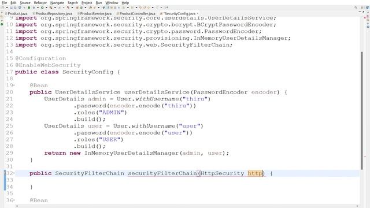Switch to the ProductController.java tab
The image size is (370, 208).
136,13
